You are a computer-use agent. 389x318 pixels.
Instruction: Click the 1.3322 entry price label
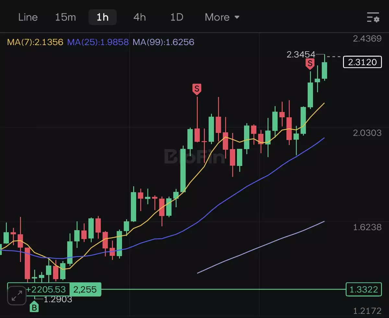[x=363, y=289]
